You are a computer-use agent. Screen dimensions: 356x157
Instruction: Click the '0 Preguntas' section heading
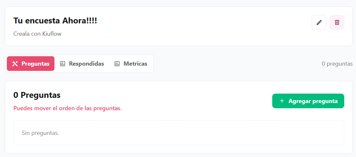37,95
